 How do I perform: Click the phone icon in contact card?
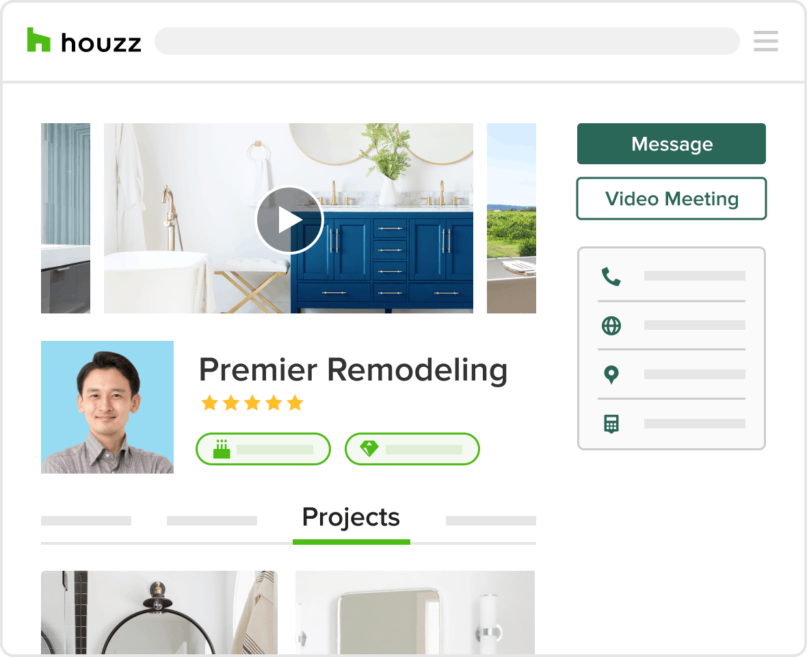[611, 276]
